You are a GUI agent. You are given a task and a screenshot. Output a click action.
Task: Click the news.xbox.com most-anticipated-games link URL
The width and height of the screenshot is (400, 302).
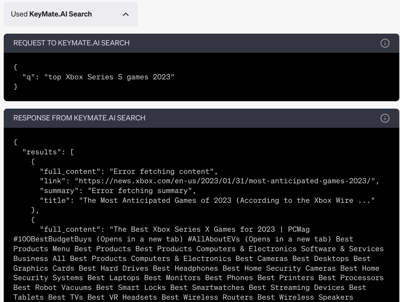[x=225, y=181]
